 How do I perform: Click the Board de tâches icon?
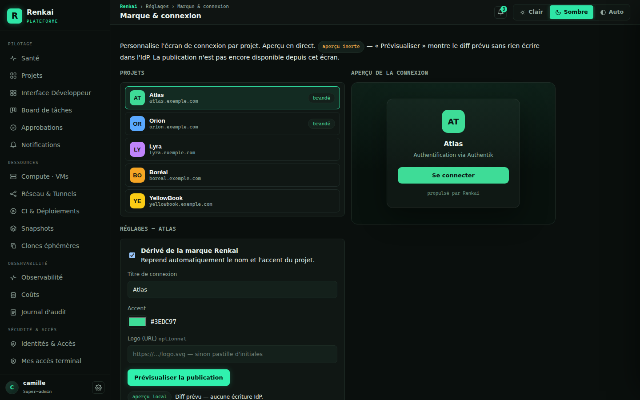13,110
